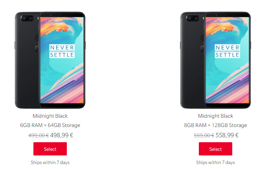Screen dimensions: 265x169
Task: Click the Never Settle logo on left phone
Action: point(62,51)
